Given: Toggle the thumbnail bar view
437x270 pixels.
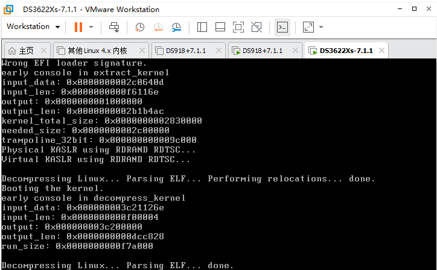Looking at the screenshot, I should 220,27.
